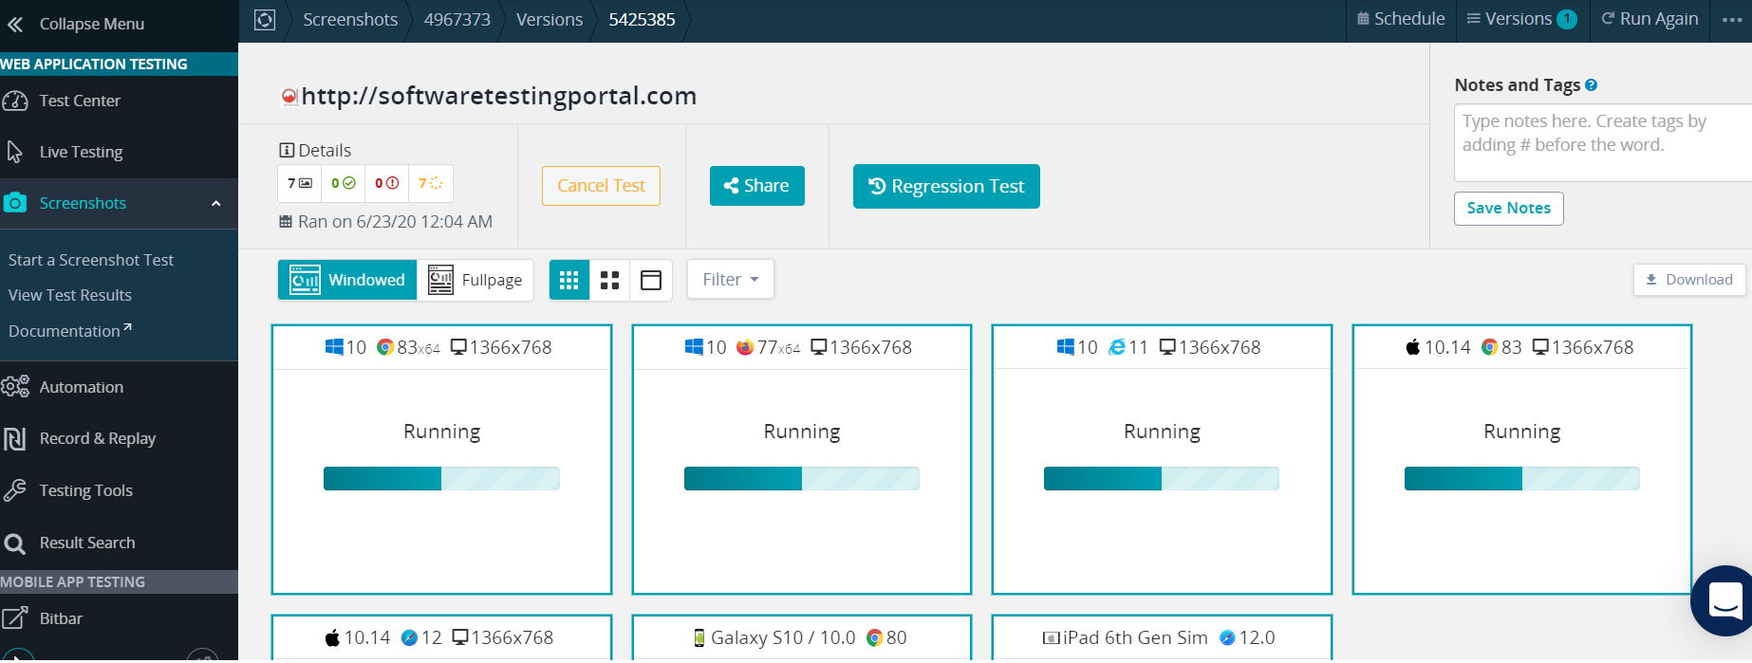Click Apple icon on macOS 10.14 Chrome card

click(1413, 347)
